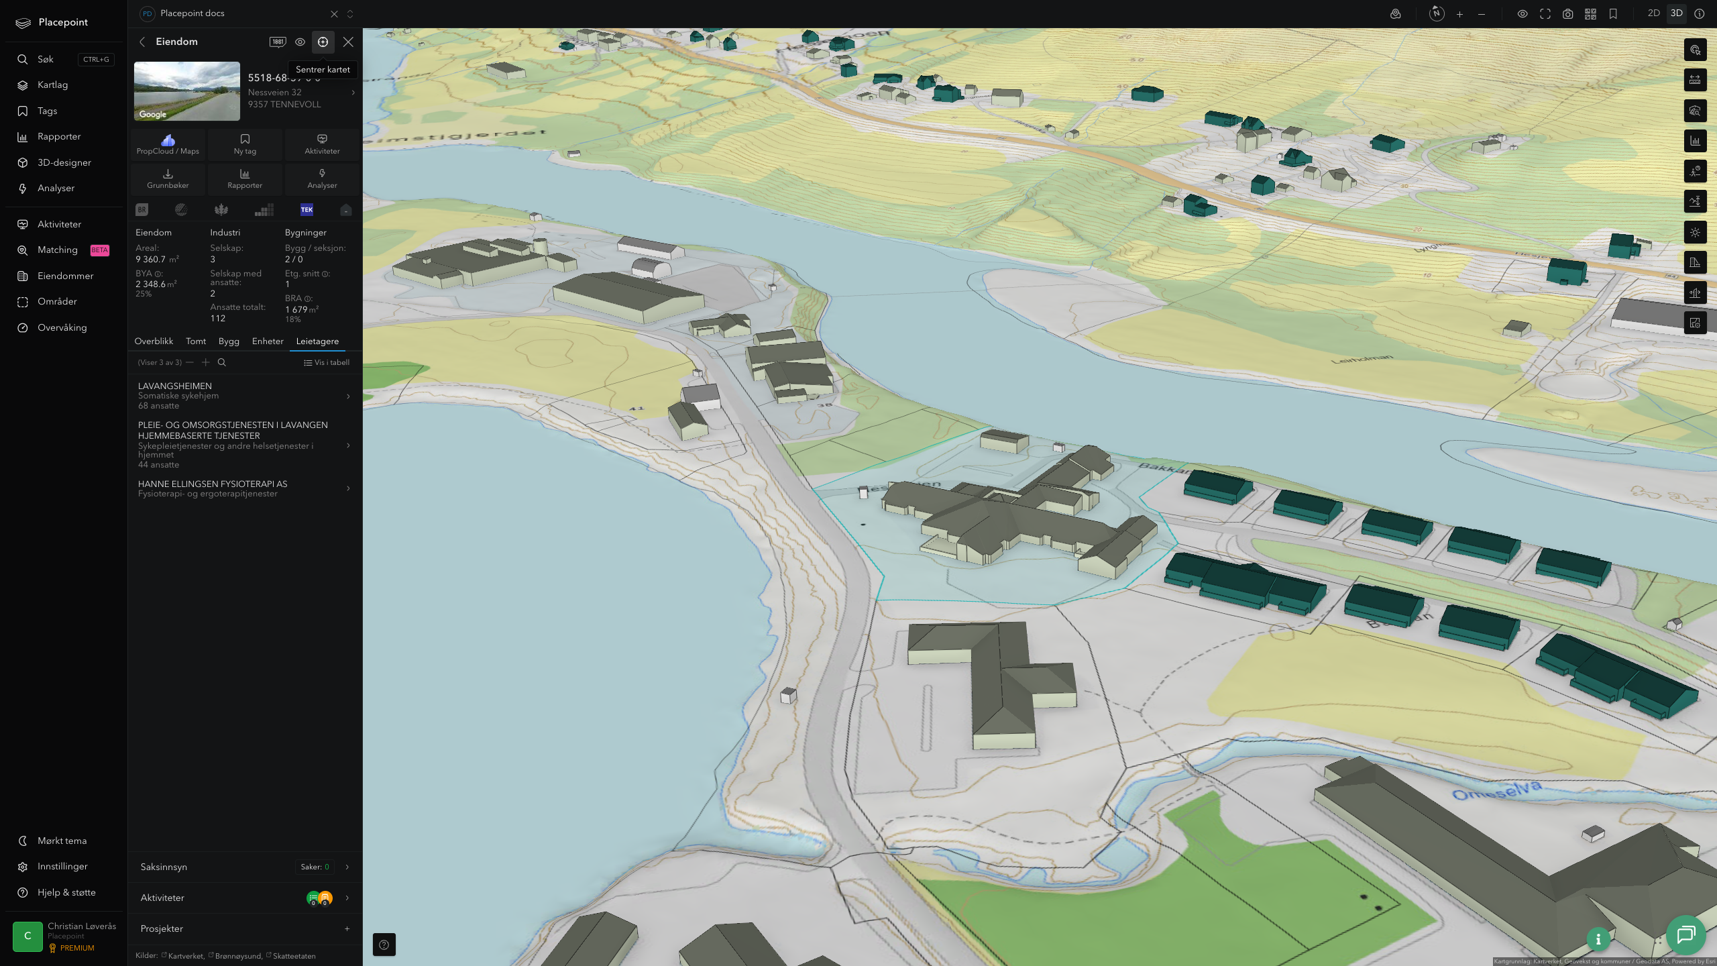Viewport: 1717px width, 966px height.
Task: Open the terrain elevation profile tool
Action: (x=1695, y=202)
